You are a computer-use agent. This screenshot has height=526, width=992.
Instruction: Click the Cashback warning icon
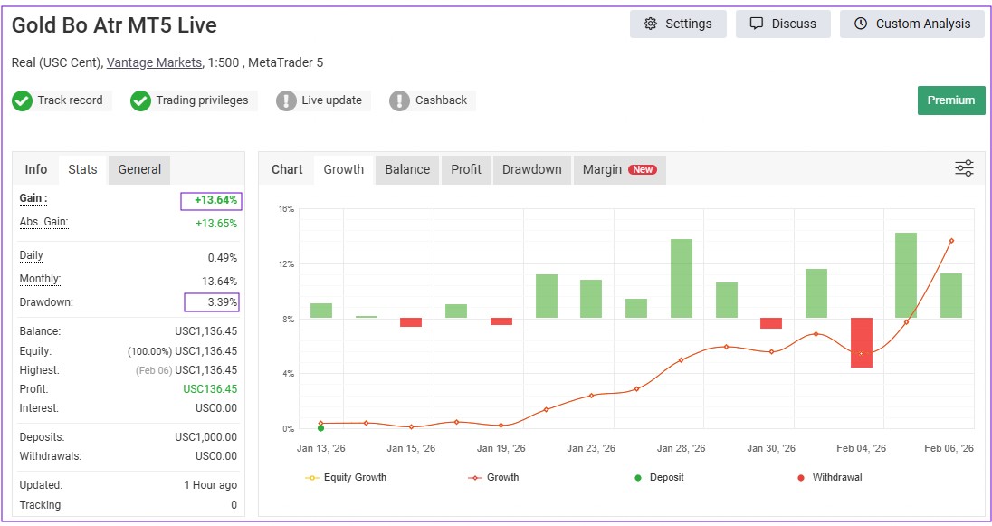(400, 100)
